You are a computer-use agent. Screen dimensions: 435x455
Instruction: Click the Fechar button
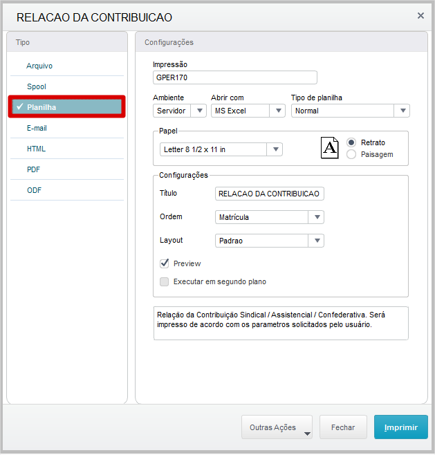(343, 427)
